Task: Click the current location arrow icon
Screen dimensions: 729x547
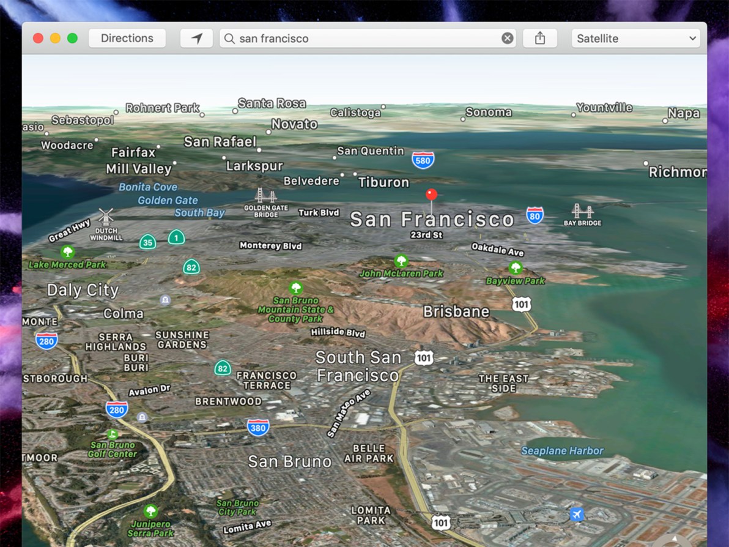Action: coord(196,38)
